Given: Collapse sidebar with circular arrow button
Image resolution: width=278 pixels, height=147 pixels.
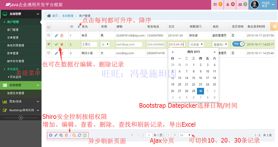Looking at the screenshot, I should [x=21, y=118].
